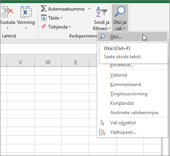Choose Otsi... from the menu

[x=132, y=37]
